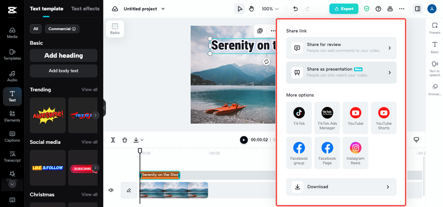Expand sidebar with down arrow button
This screenshot has height=207, width=443.
coord(12,184)
